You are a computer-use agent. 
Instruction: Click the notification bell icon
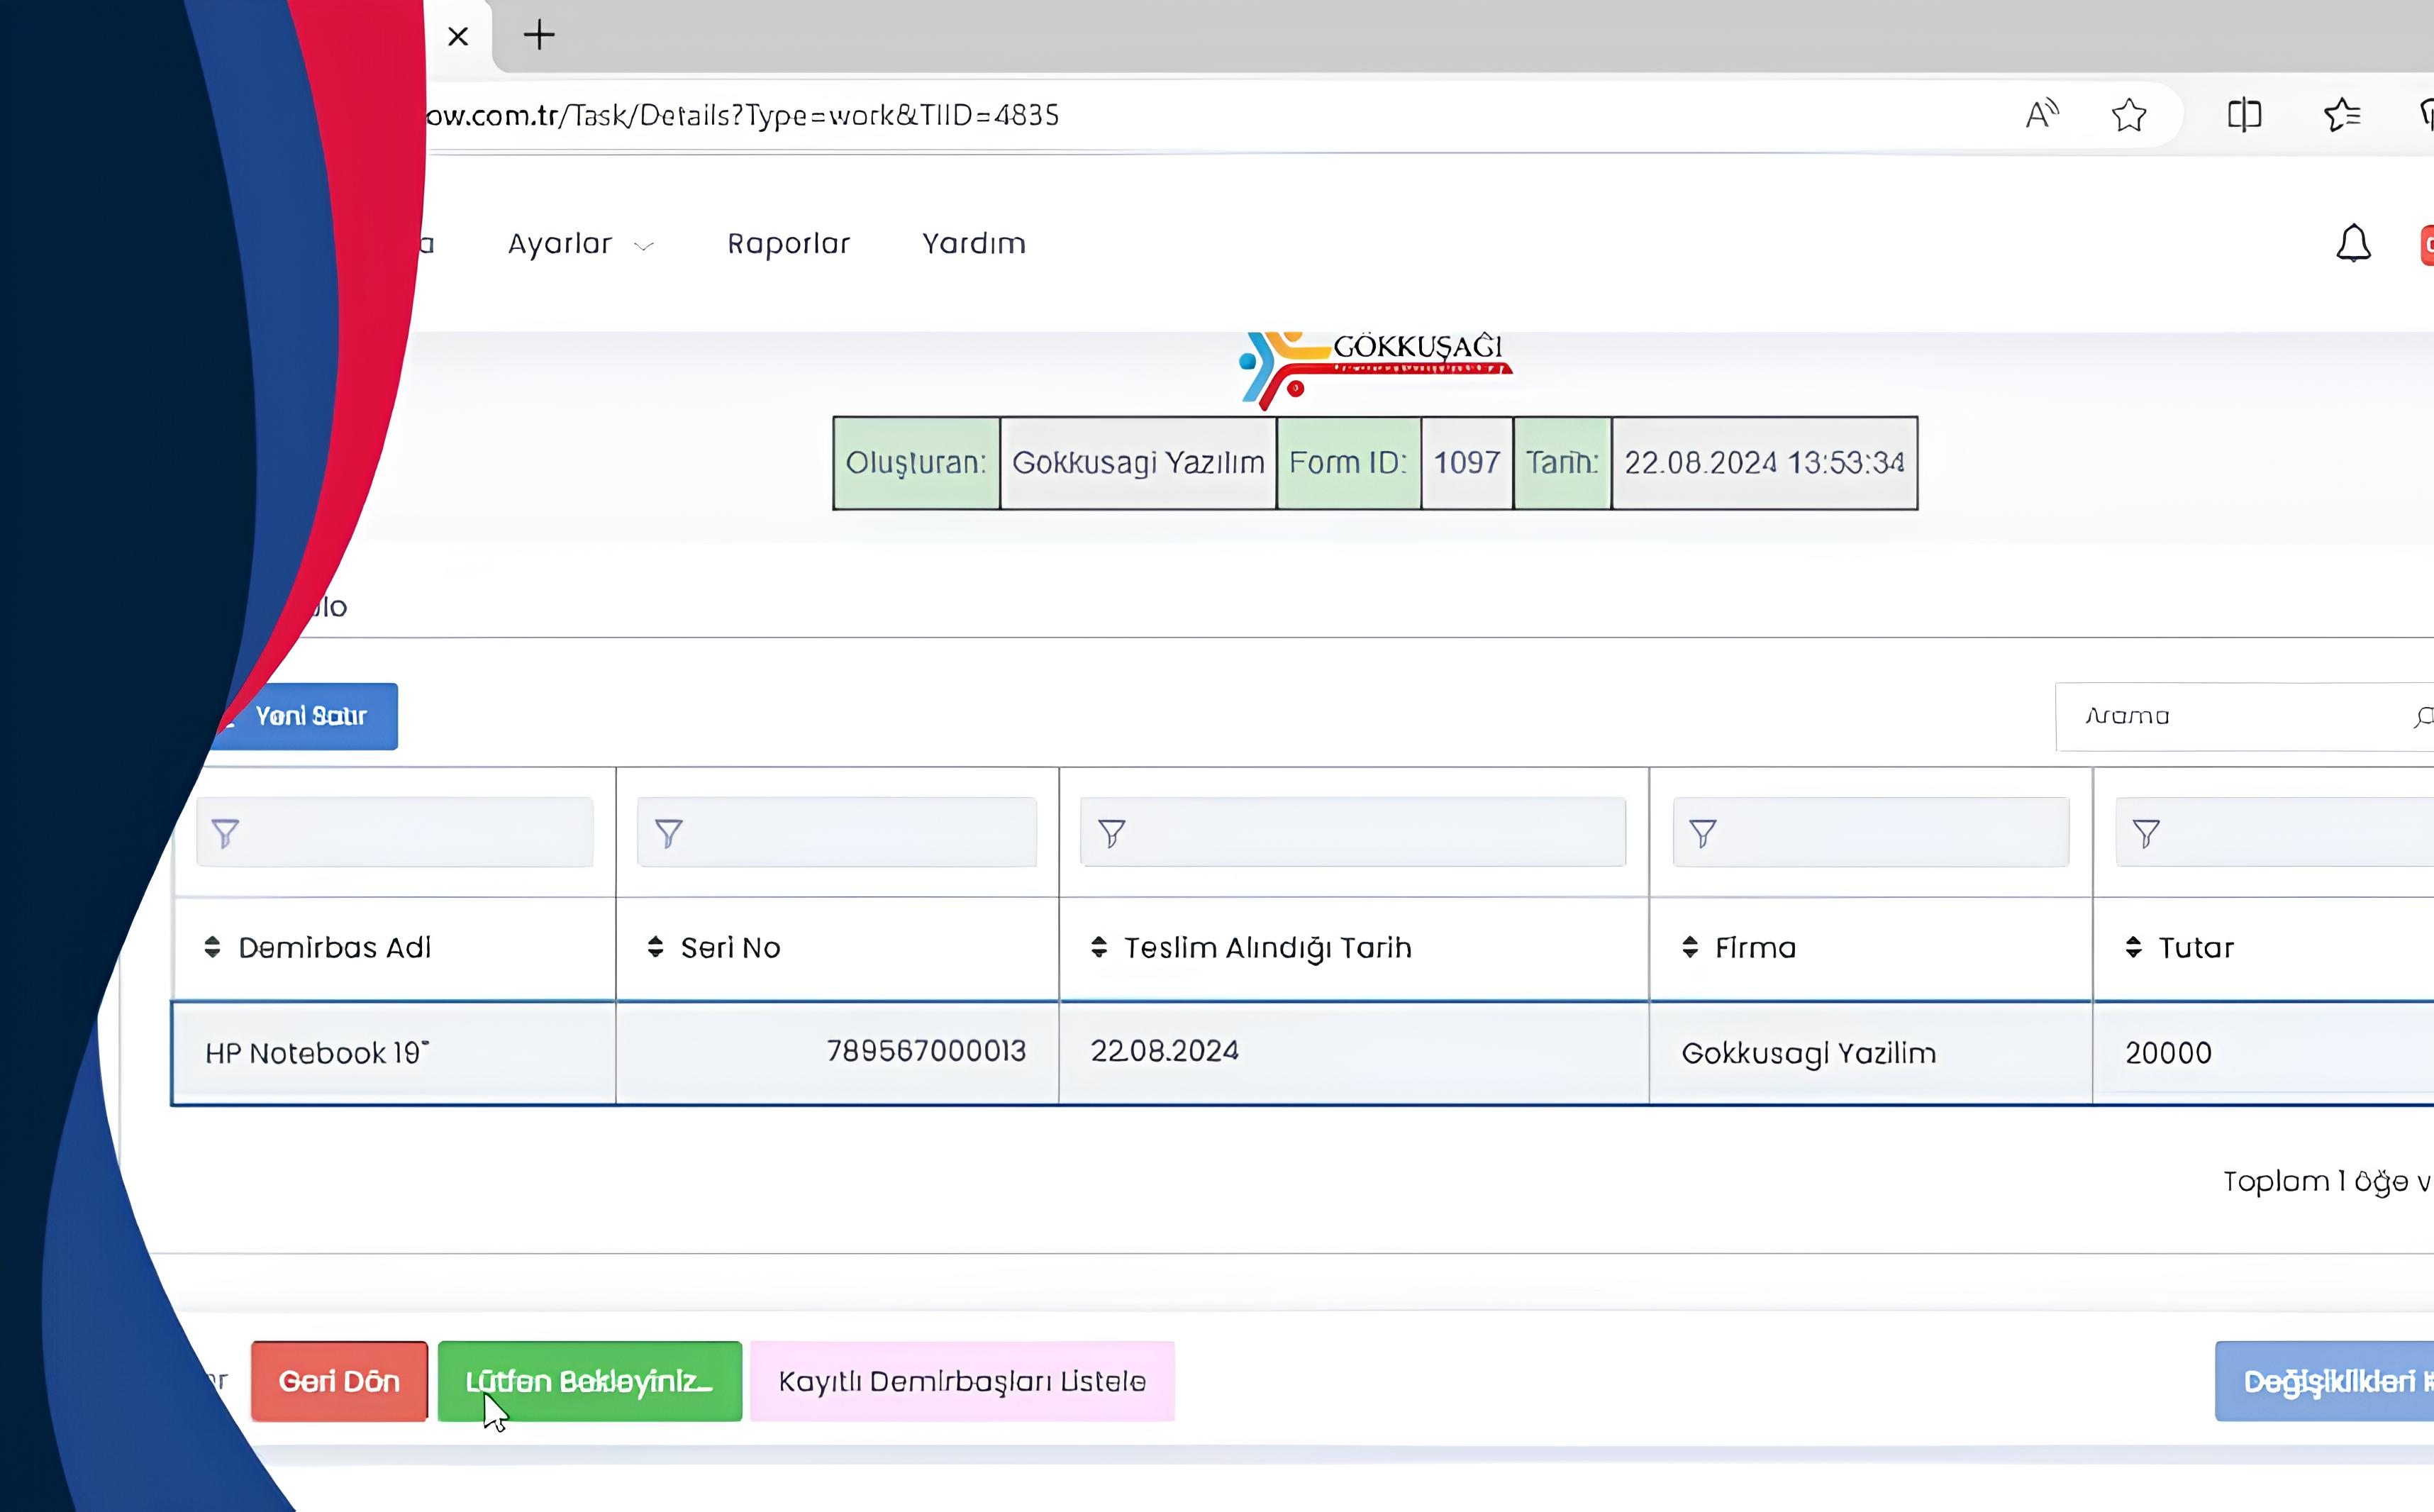pos(2353,243)
